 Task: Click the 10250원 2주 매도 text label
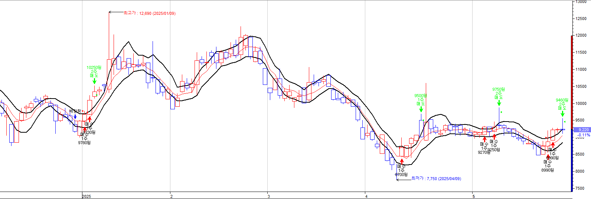point(94,72)
